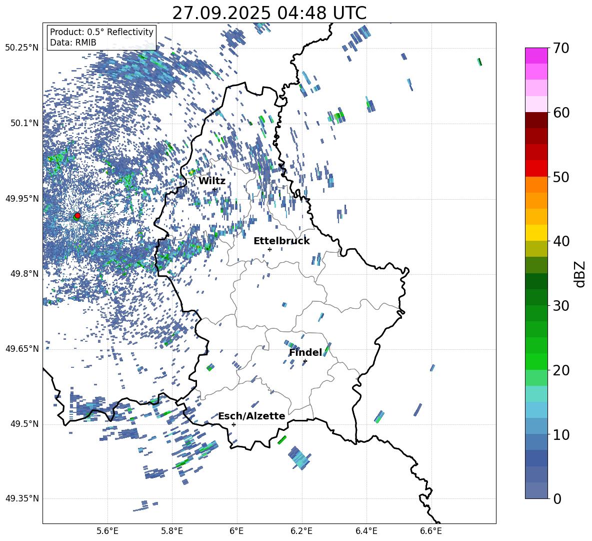Select the Ettelbruck city label
This screenshot has height=541, width=592.
[x=281, y=241]
